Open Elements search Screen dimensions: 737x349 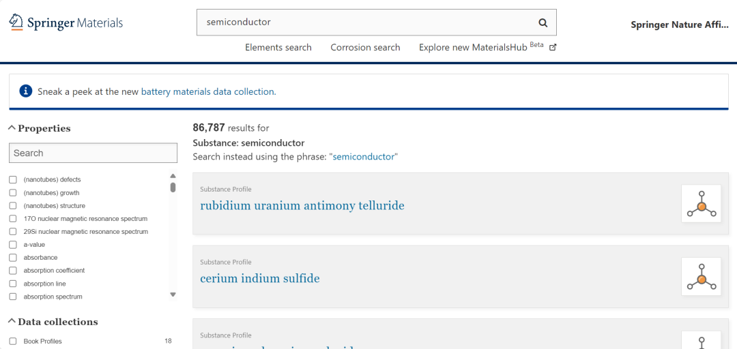pyautogui.click(x=278, y=48)
